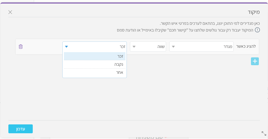Viewport: 268px width, 139px height.
Task: Click the blue arrow of זכר dropdown
Action: tap(67, 47)
